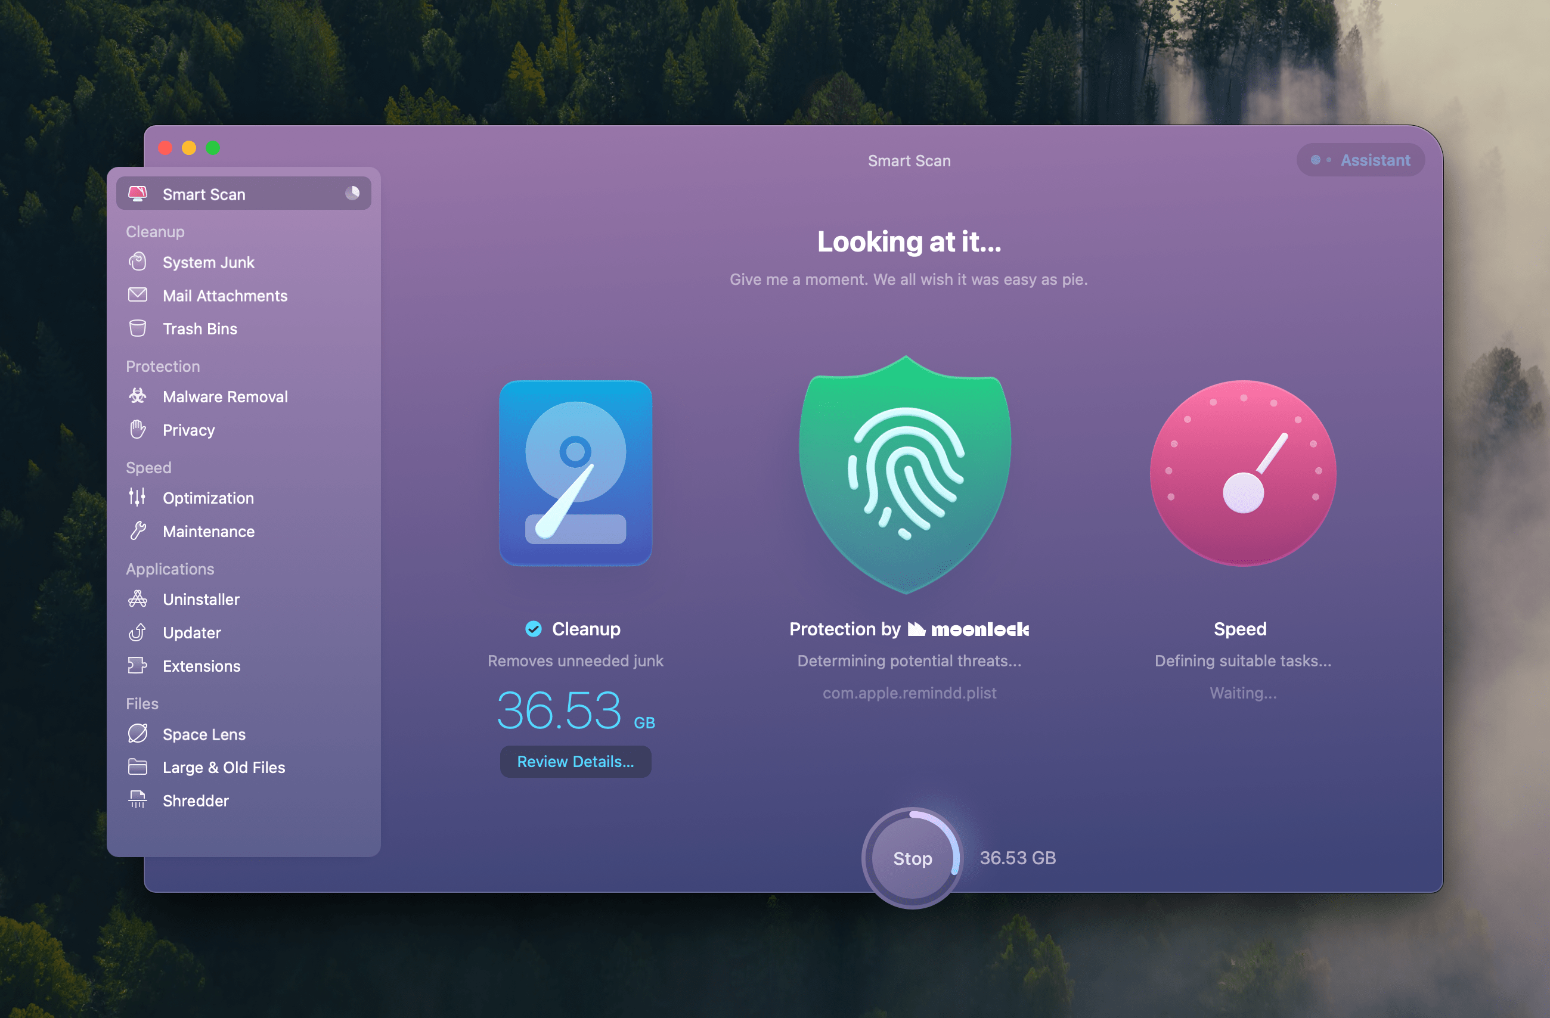
Task: Click the System Junk brain icon
Action: pyautogui.click(x=138, y=262)
